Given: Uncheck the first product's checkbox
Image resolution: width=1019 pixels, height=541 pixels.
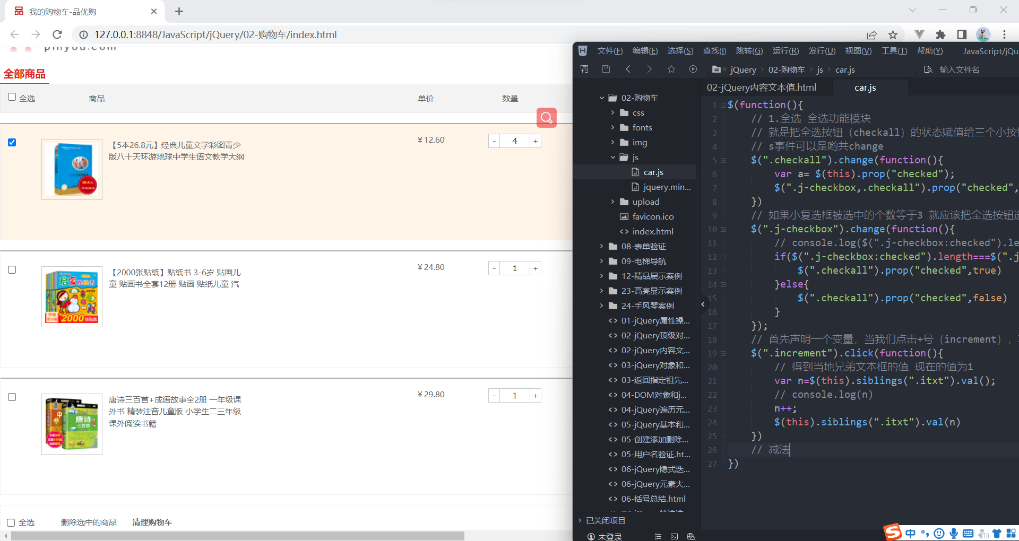Looking at the screenshot, I should [x=12, y=143].
